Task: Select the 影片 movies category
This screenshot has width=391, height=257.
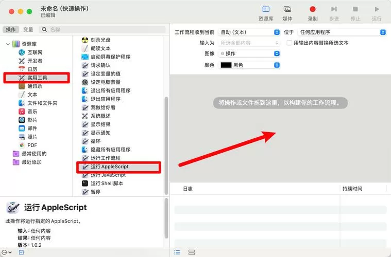Action: coord(28,120)
